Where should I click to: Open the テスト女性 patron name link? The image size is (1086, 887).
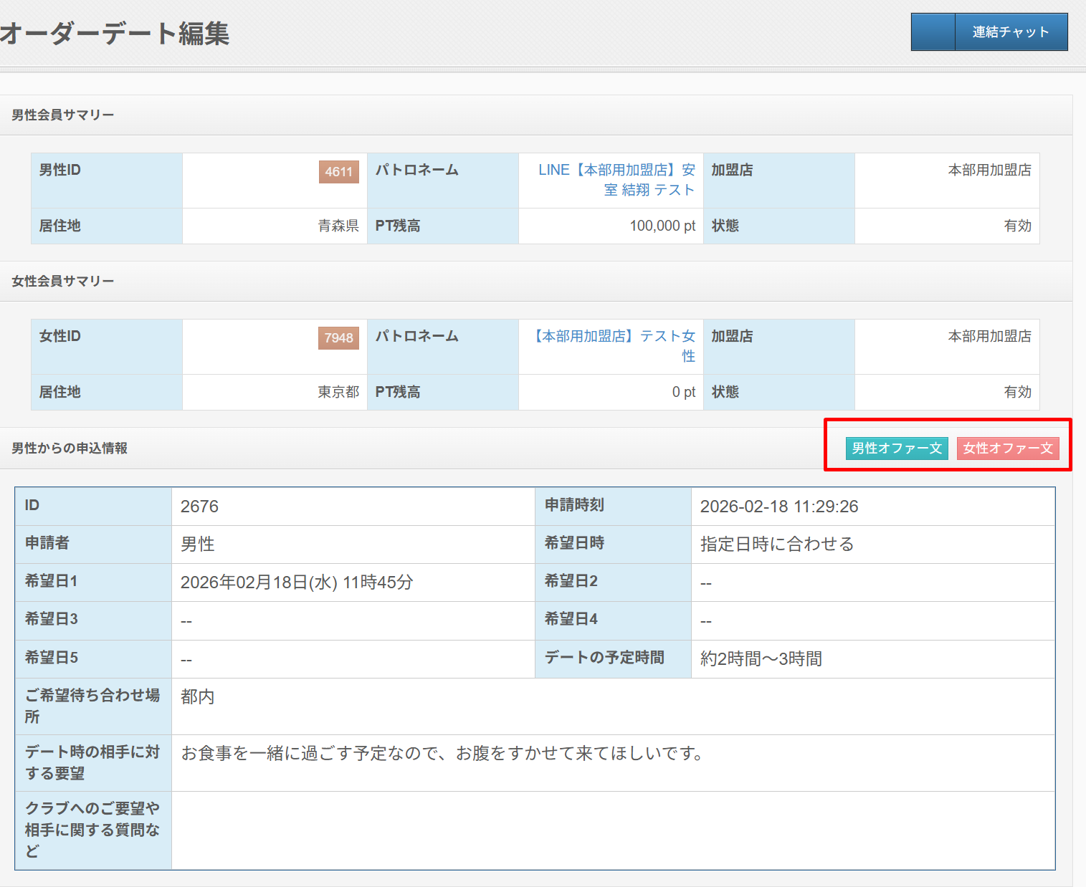pyautogui.click(x=615, y=345)
